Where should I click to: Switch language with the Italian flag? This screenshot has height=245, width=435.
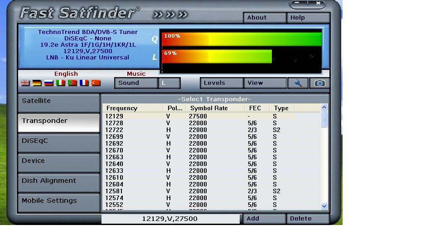(60, 83)
